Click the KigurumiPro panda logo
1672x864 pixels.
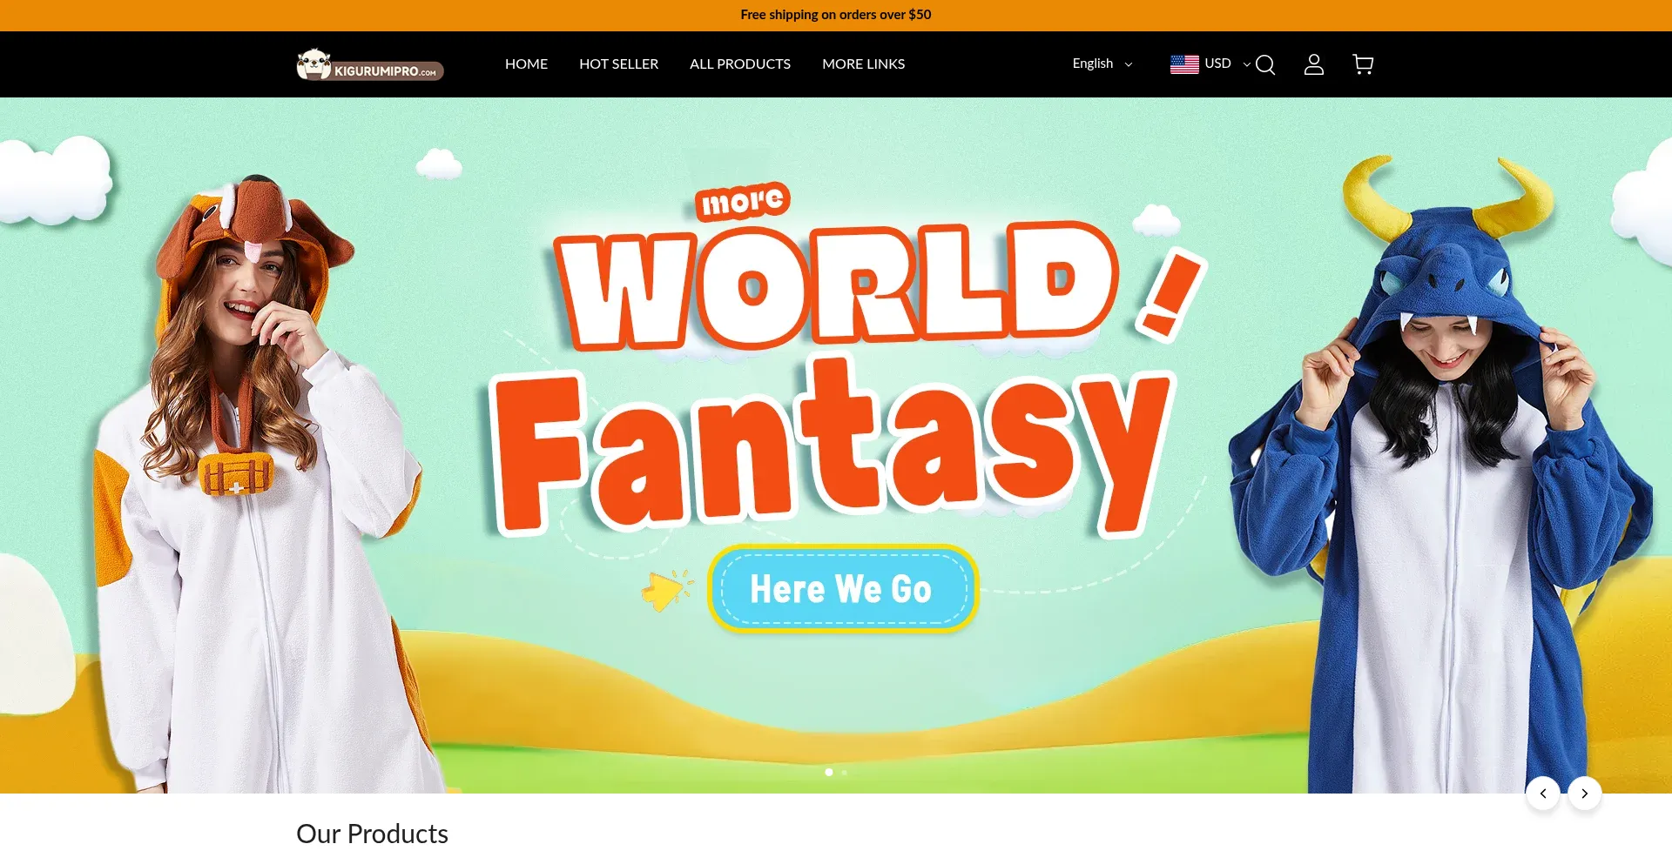(370, 65)
